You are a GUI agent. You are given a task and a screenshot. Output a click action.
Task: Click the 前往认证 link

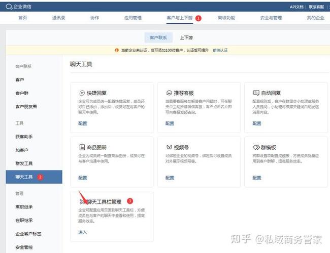[x=220, y=51]
